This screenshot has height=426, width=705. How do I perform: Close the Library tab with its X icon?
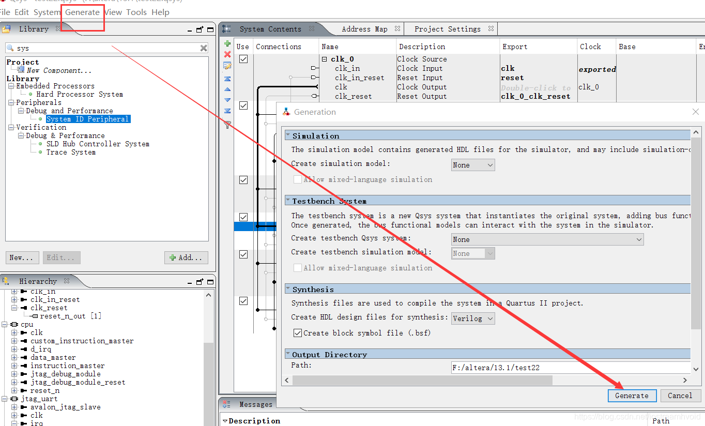point(58,29)
